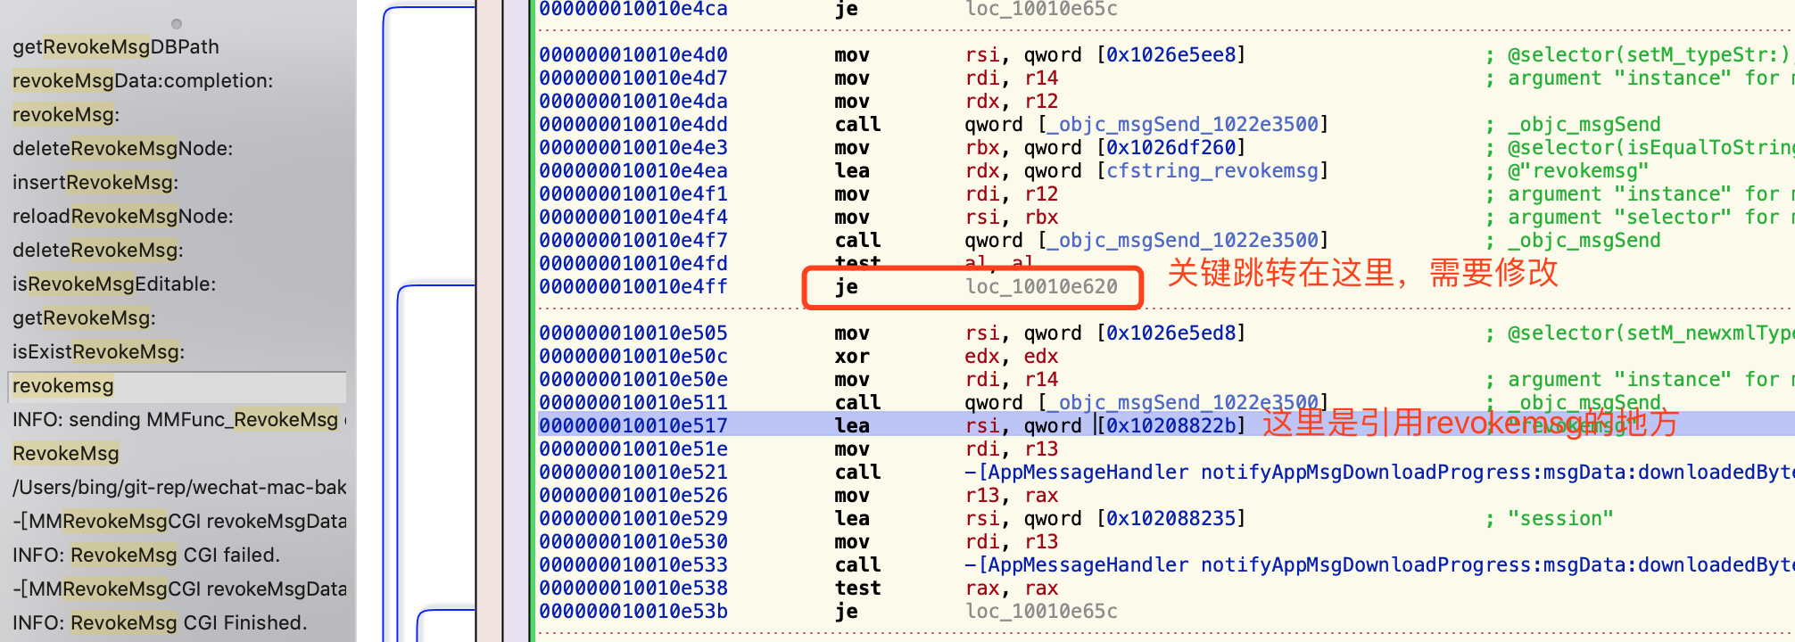Click operand 0x10208822b on highlighted lea line
The height and width of the screenshot is (642, 1795).
tap(1171, 425)
